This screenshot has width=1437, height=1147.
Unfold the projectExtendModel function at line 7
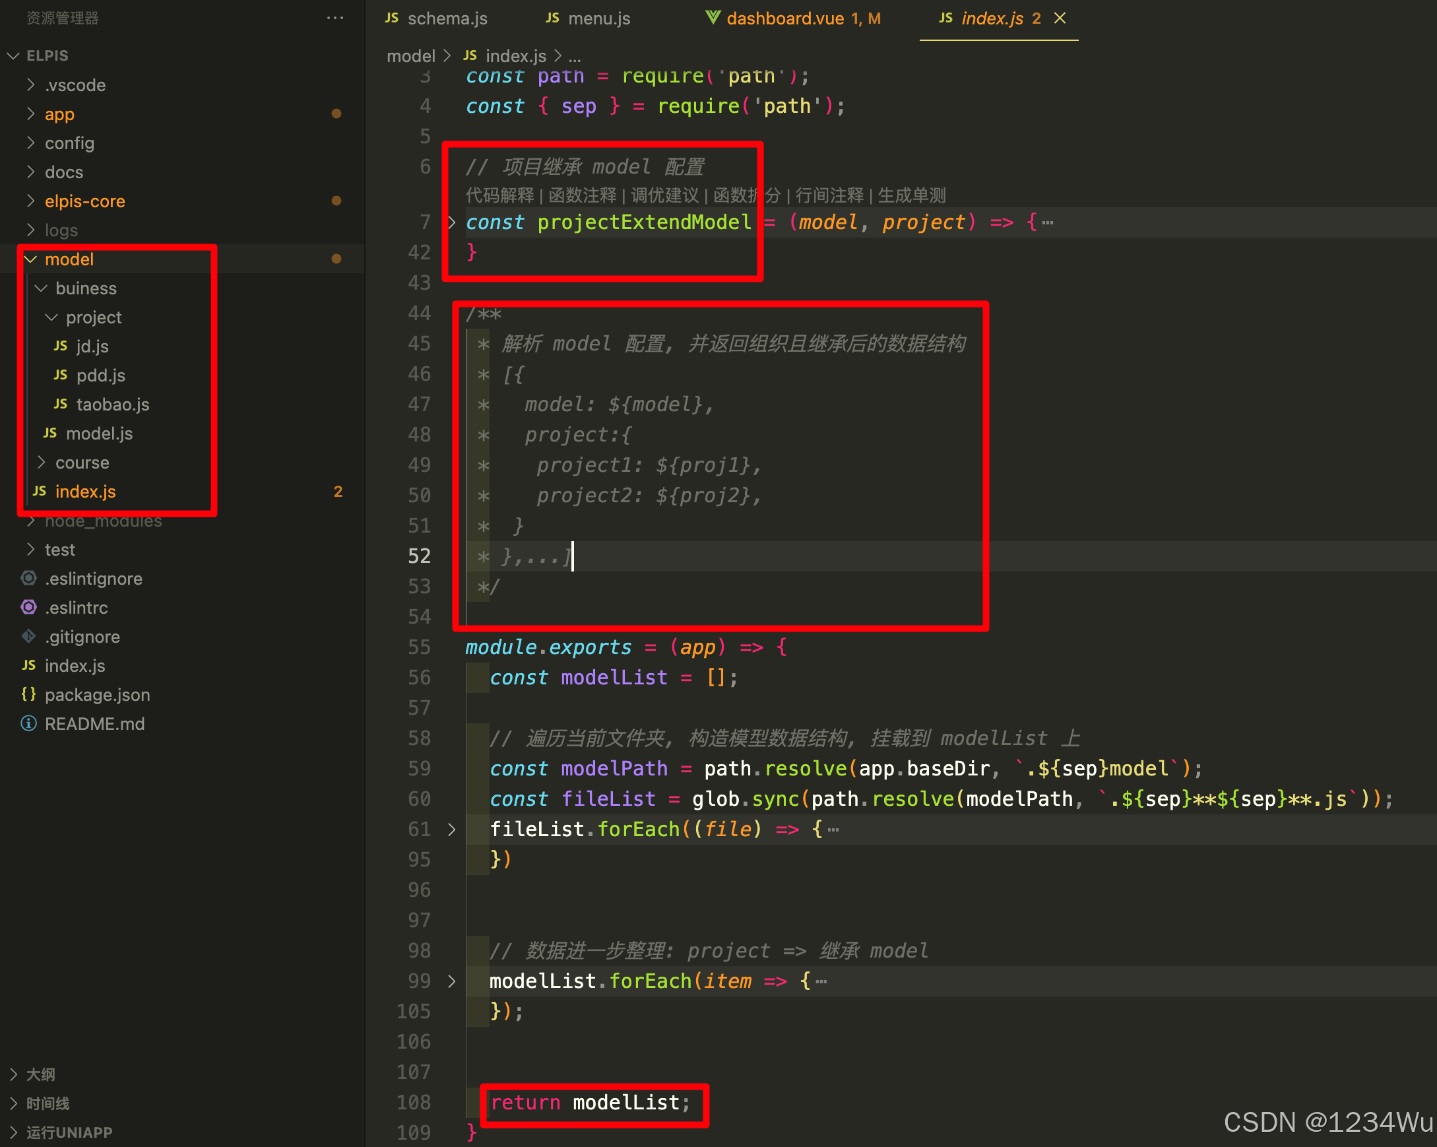[452, 222]
